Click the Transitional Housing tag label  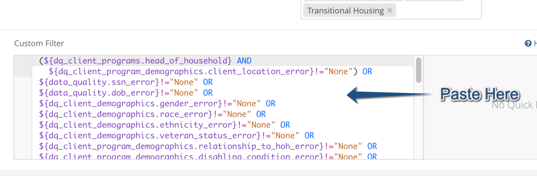345,10
